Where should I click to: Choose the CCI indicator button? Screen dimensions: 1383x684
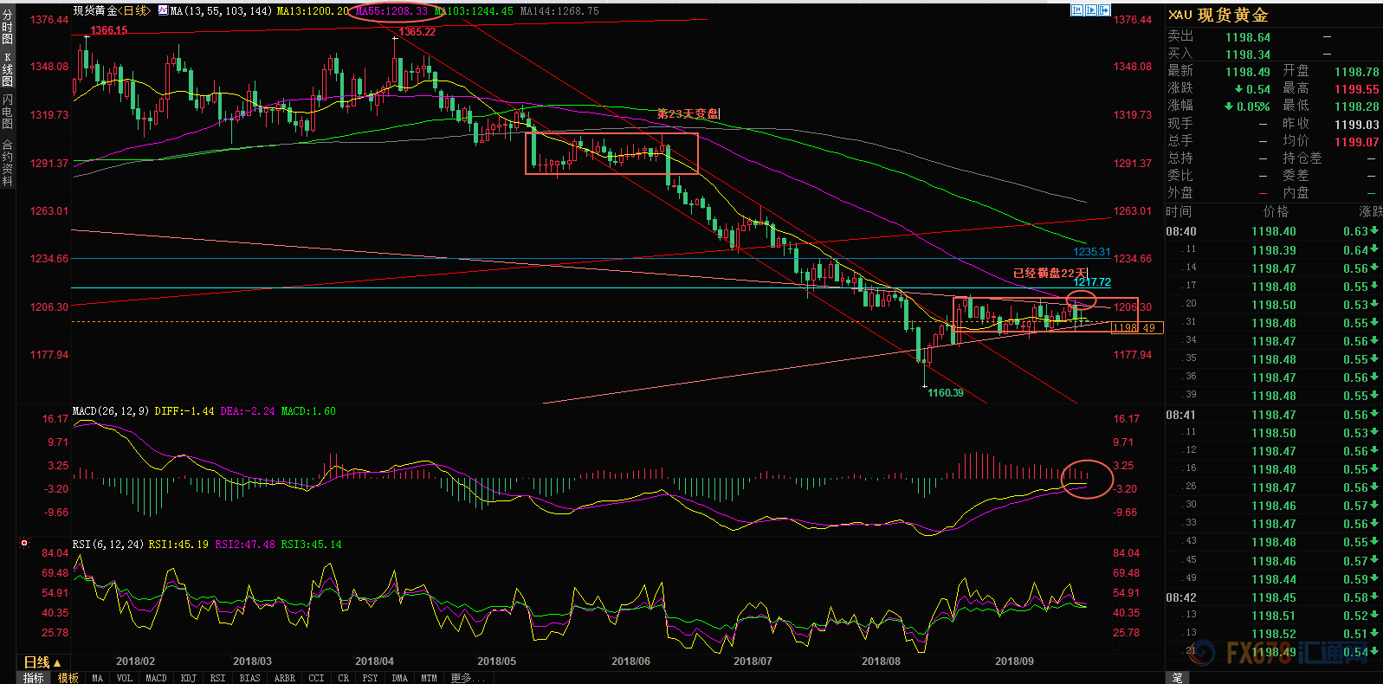point(316,678)
